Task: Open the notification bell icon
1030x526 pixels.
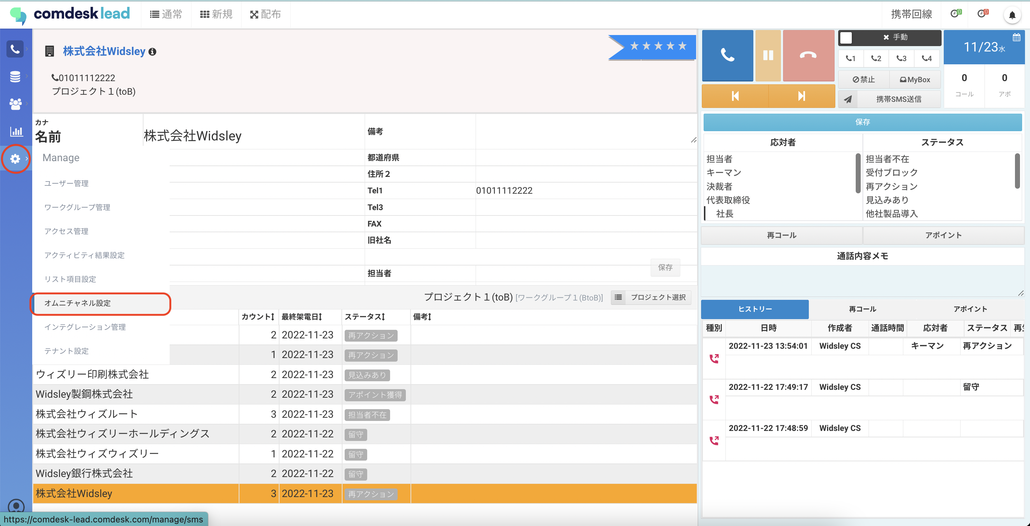Action: click(x=1012, y=15)
